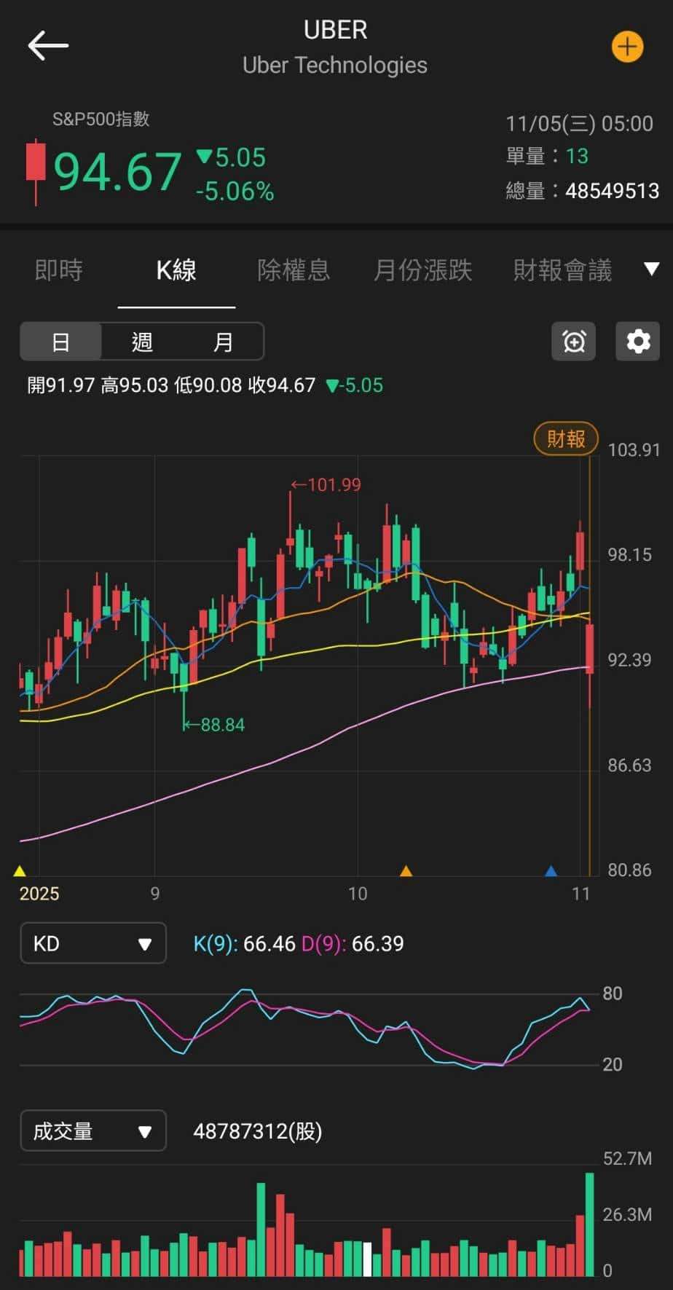
Task: Tap the 開91.97 open price text
Action: coord(61,385)
